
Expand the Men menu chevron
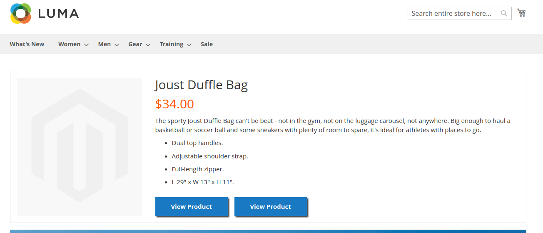pos(117,45)
